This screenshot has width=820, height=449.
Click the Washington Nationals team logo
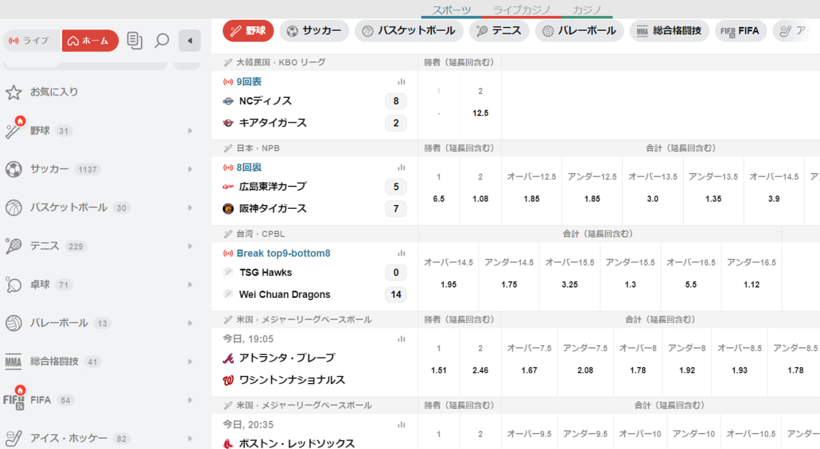point(228,380)
